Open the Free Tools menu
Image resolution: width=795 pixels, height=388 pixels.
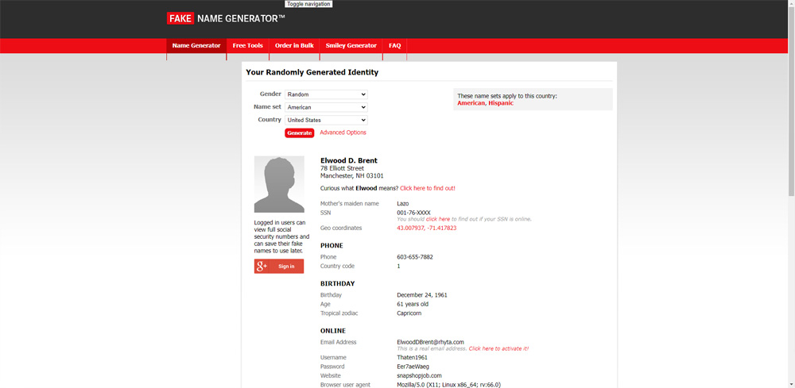coord(247,46)
